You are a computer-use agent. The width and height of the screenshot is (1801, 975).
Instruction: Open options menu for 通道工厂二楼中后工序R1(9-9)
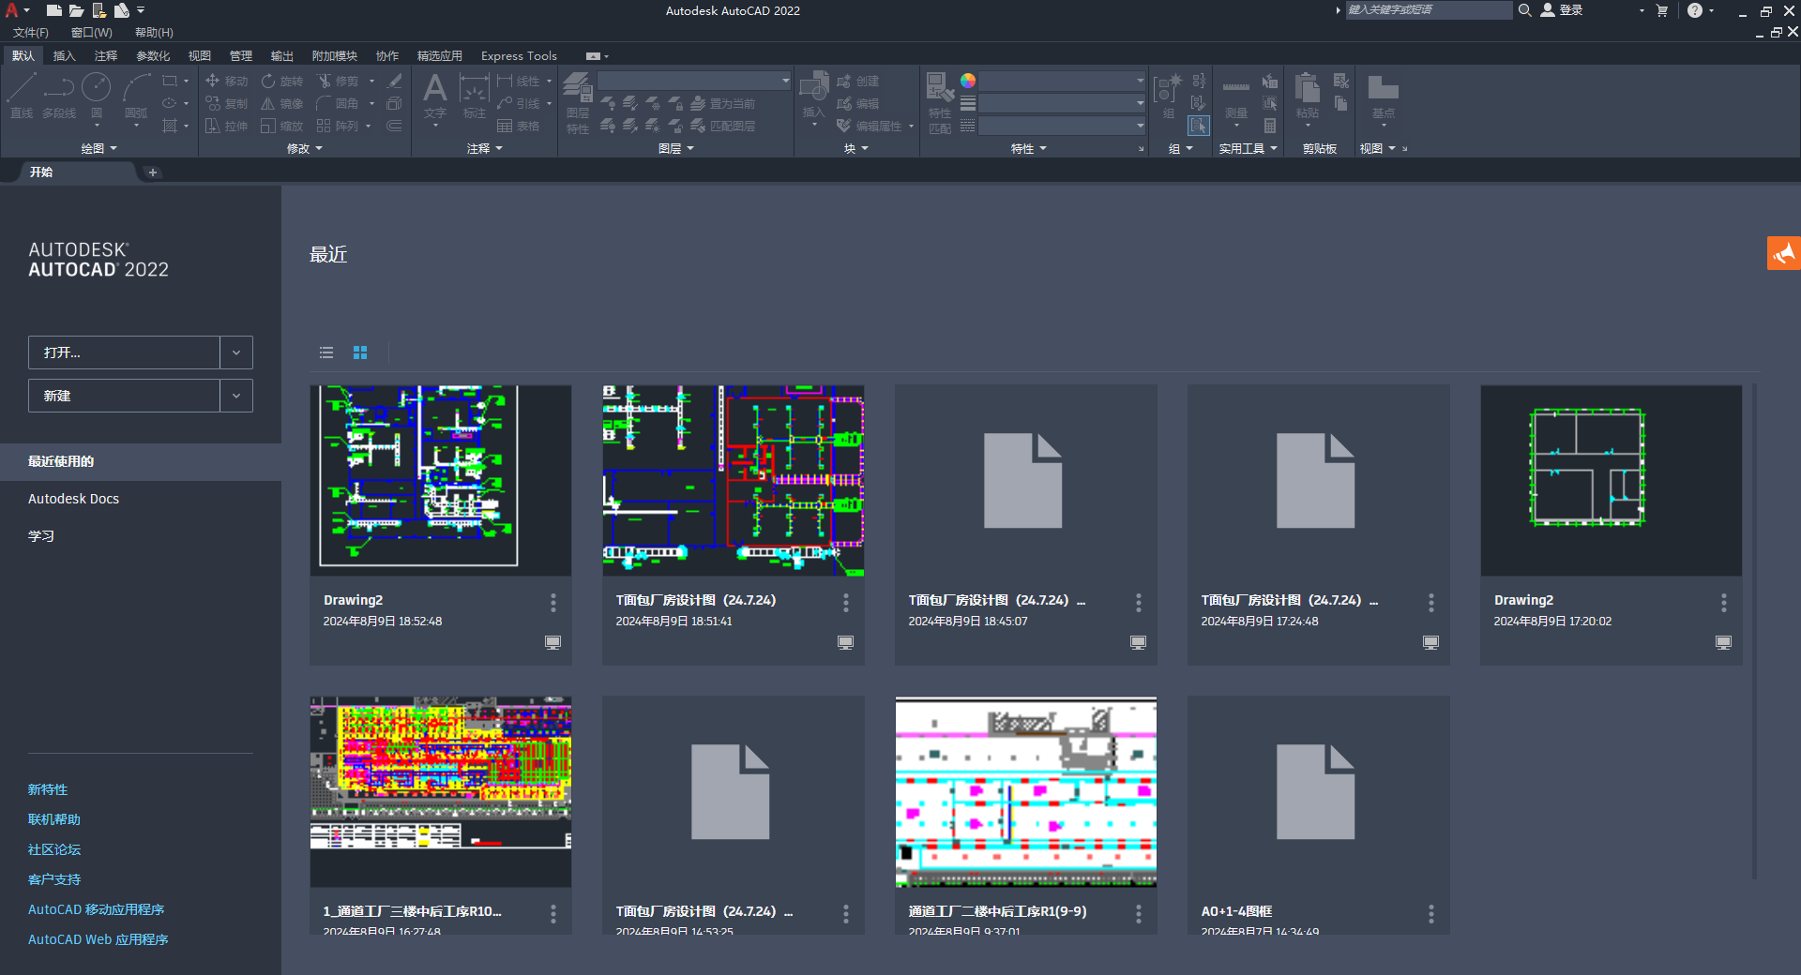tap(1139, 913)
